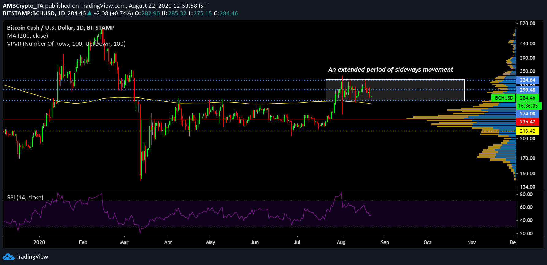Click the BITSTAMP:BCHUSD, 1D symbol header

click(x=34, y=13)
